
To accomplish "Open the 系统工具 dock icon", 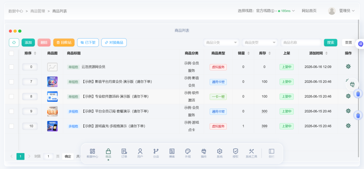I will click(x=251, y=153).
